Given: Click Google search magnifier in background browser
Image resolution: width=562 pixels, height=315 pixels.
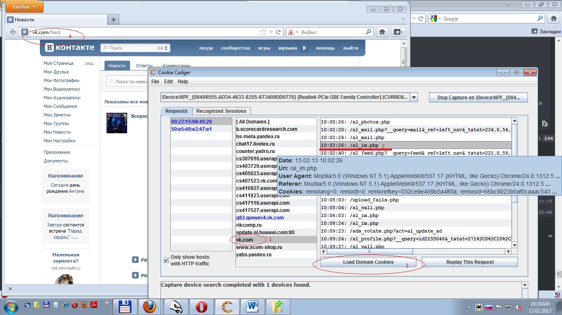Looking at the screenshot, I should [541, 18].
